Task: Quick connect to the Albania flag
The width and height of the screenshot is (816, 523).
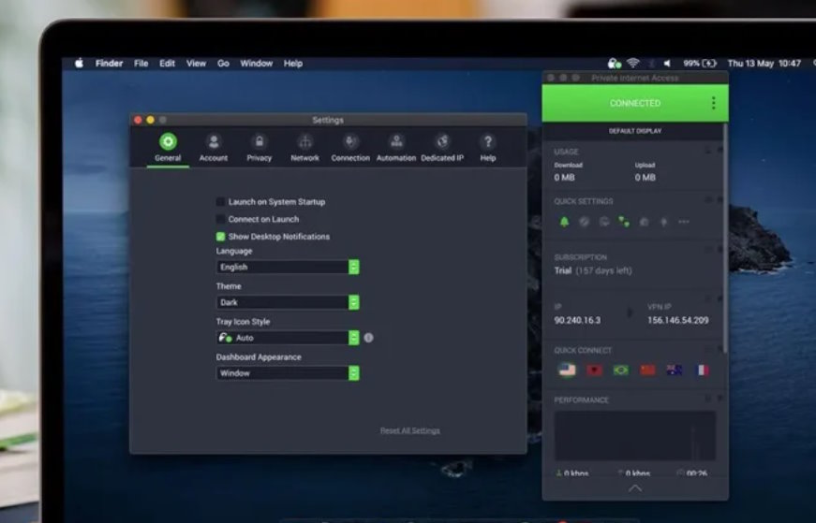Action: tap(594, 370)
